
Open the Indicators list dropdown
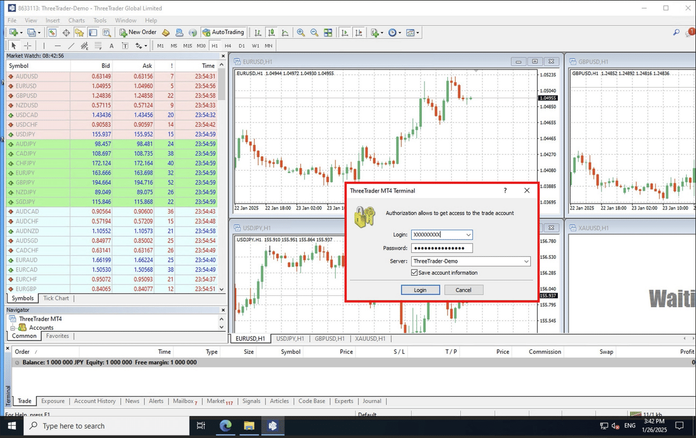click(377, 32)
